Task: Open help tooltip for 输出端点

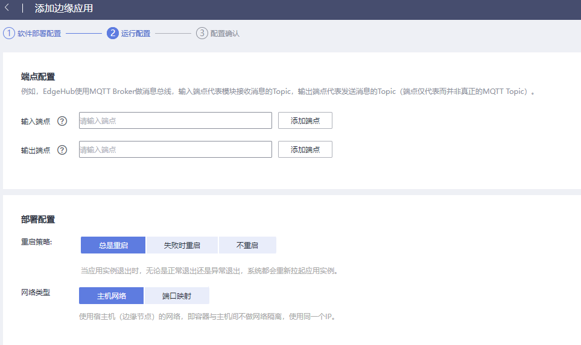Action: click(62, 150)
